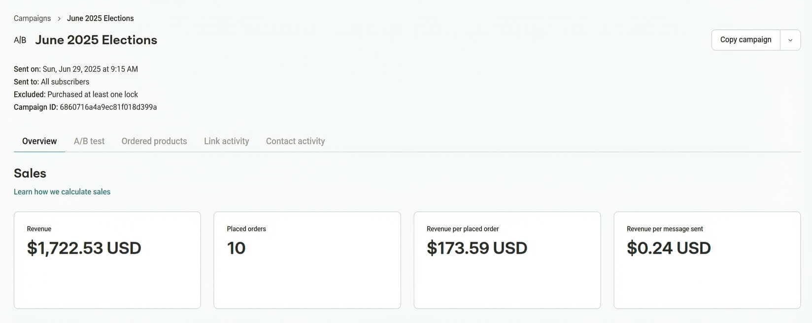Click the June 2025 Elections page title

(96, 40)
